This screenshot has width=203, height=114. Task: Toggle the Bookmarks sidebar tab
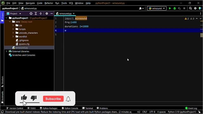(x=2, y=97)
